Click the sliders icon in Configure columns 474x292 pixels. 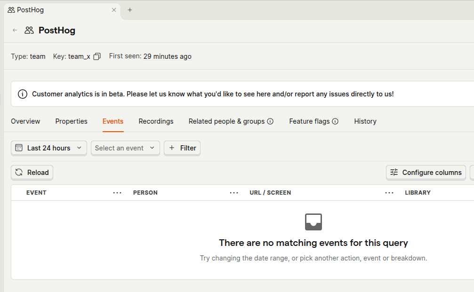tap(394, 172)
